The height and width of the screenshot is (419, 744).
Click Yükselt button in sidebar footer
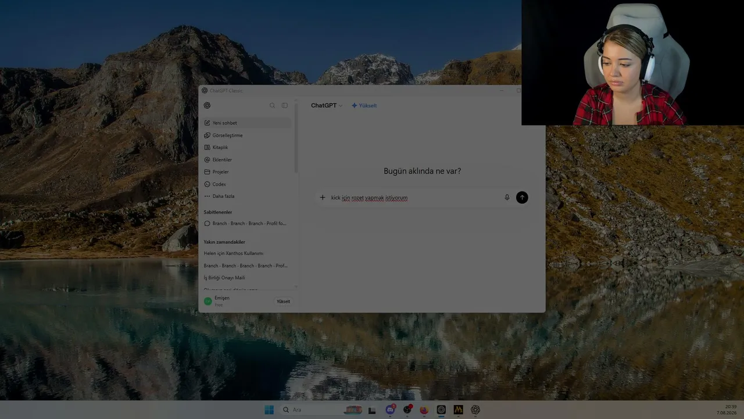pyautogui.click(x=284, y=301)
